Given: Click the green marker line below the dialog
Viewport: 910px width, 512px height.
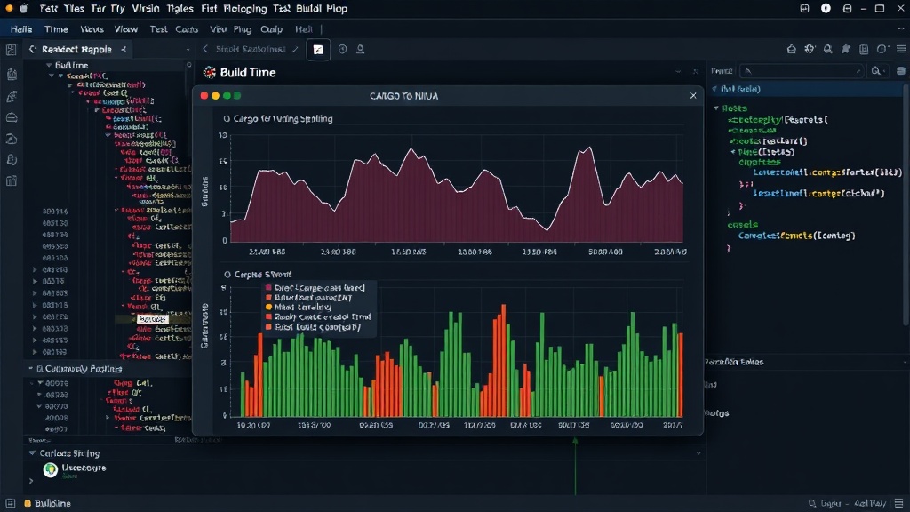Looking at the screenshot, I should [575, 466].
